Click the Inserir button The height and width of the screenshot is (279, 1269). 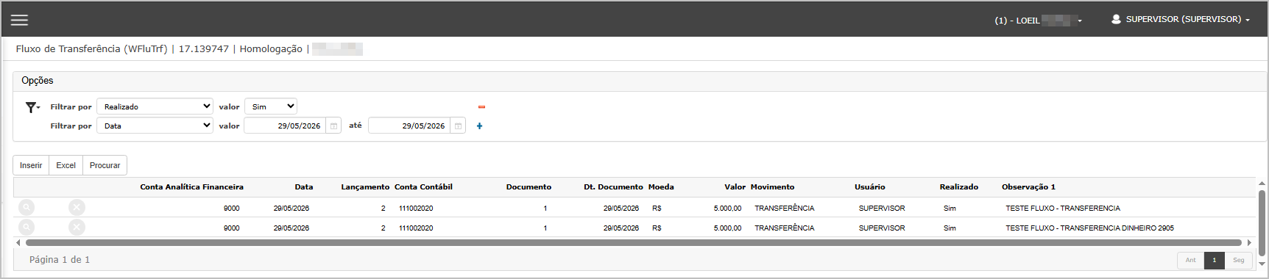(x=31, y=165)
